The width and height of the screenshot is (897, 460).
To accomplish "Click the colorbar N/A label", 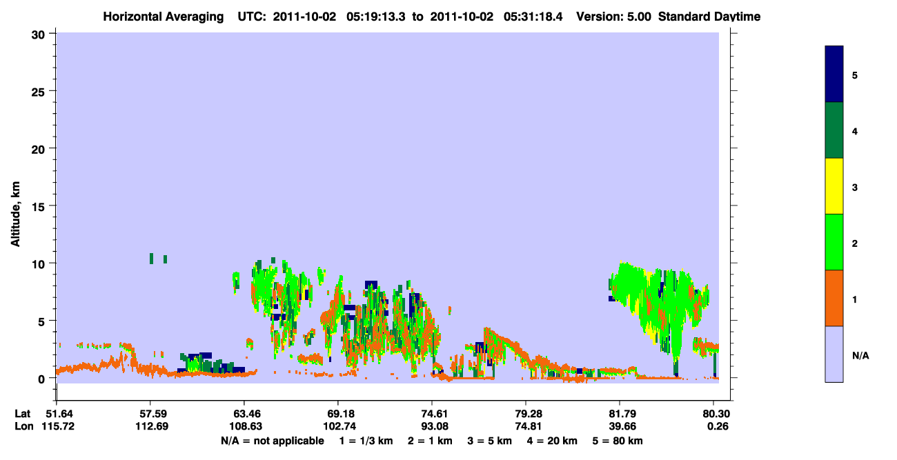I will (860, 355).
